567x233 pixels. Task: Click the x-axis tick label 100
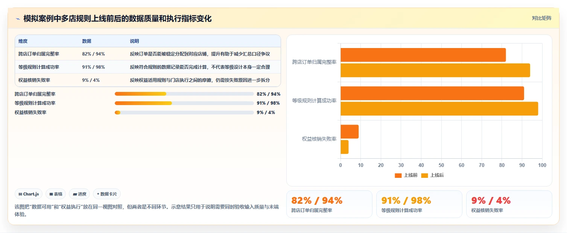542,165
